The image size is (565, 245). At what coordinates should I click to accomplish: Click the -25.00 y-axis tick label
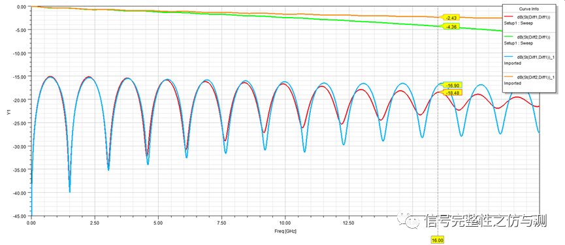(x=20, y=123)
